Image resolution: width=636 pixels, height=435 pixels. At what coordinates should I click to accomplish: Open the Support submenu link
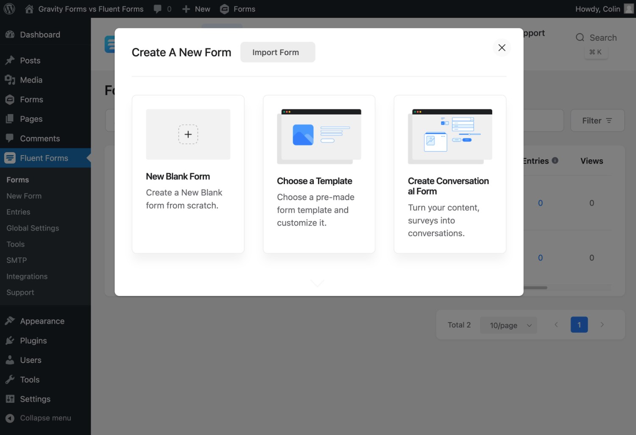pyautogui.click(x=20, y=293)
